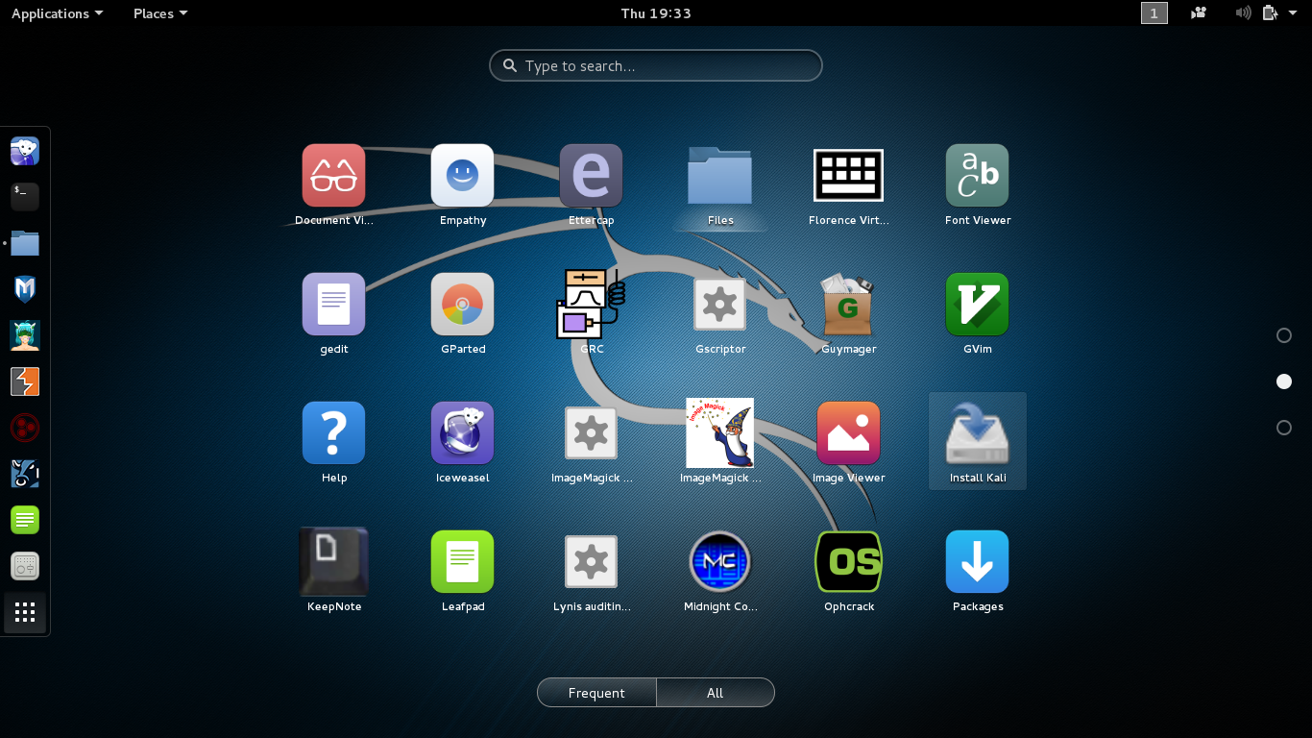
Task: Open Font Viewer
Action: [977, 176]
